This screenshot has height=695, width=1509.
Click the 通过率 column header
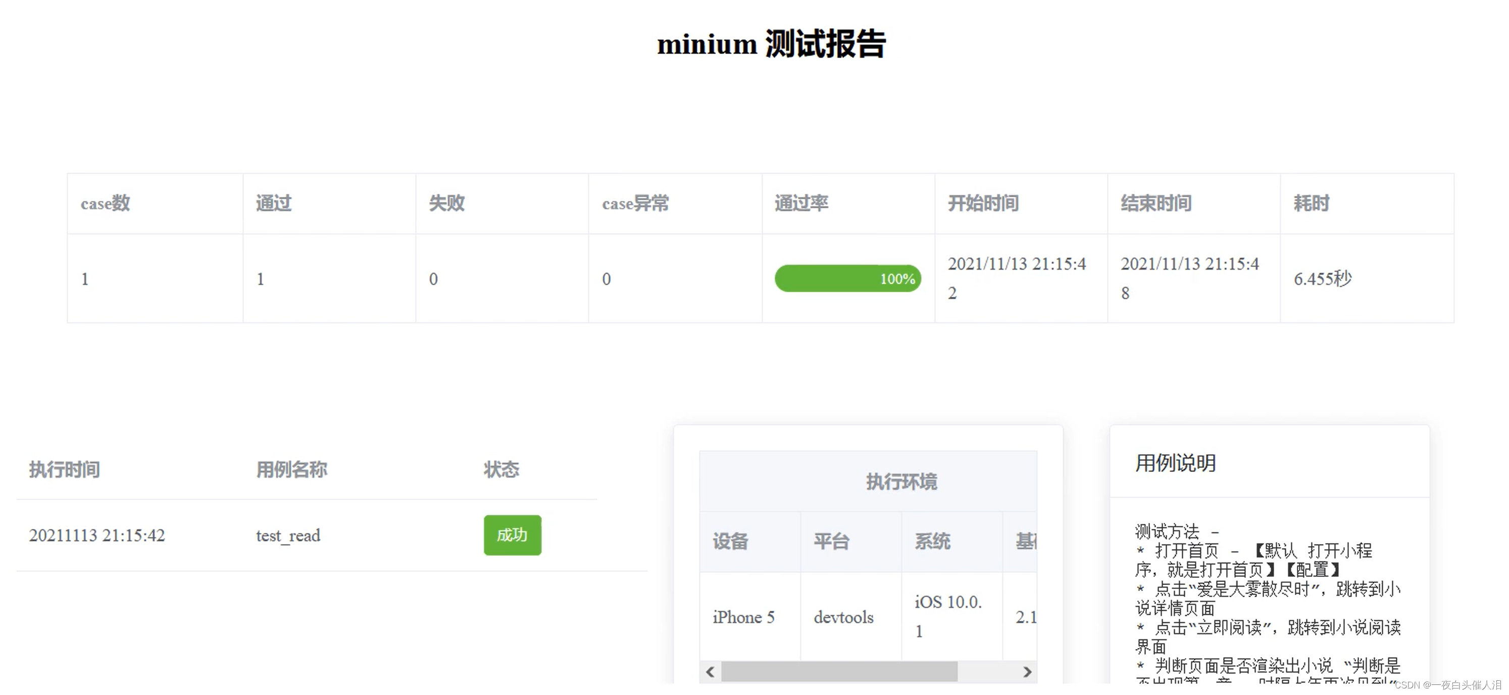point(801,203)
